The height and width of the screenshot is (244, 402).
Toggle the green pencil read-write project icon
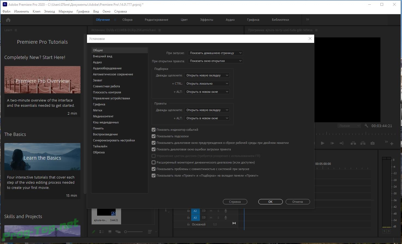[94, 232]
